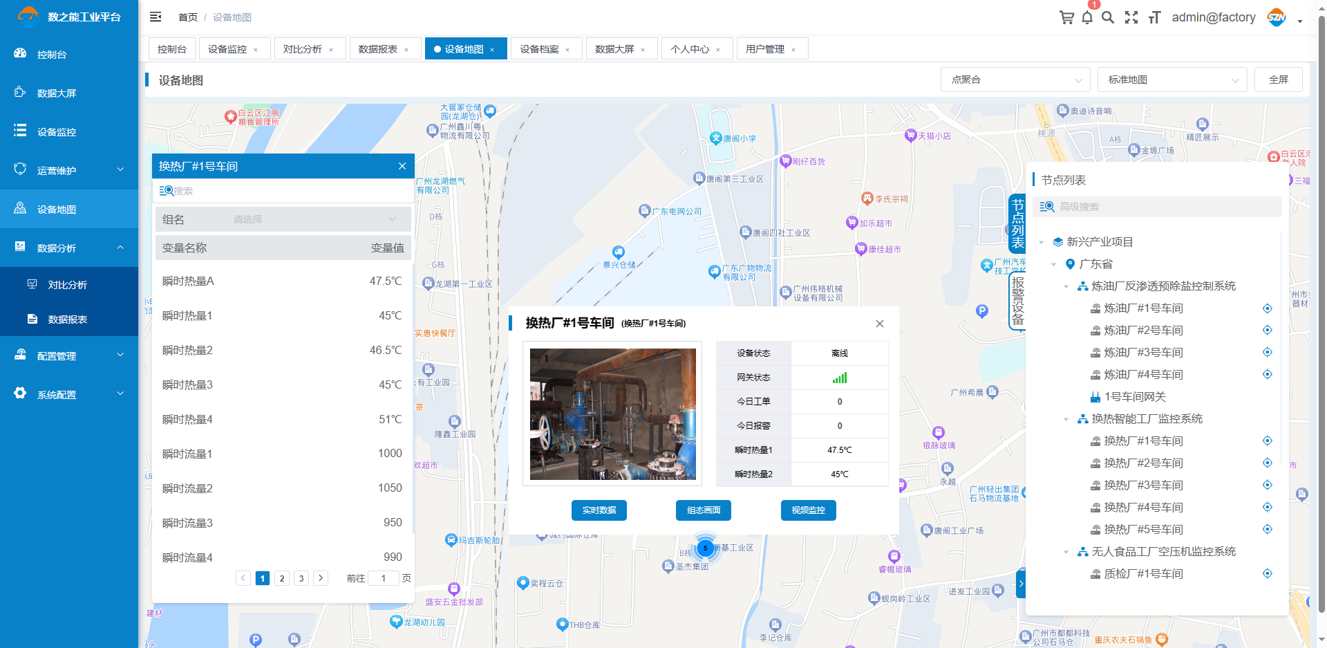
Task: Go to page 2 of the variable list
Action: pos(282,578)
